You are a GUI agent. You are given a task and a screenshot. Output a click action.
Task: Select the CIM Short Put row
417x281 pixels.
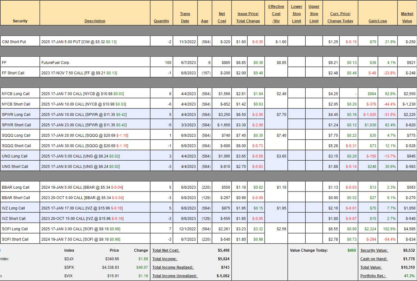pyautogui.click(x=14, y=42)
